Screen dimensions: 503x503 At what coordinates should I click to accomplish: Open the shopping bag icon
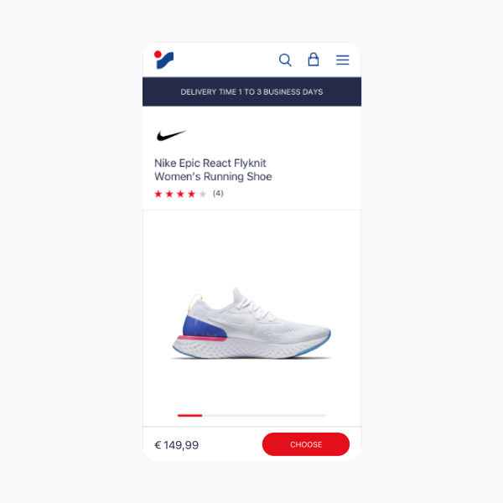pyautogui.click(x=313, y=60)
